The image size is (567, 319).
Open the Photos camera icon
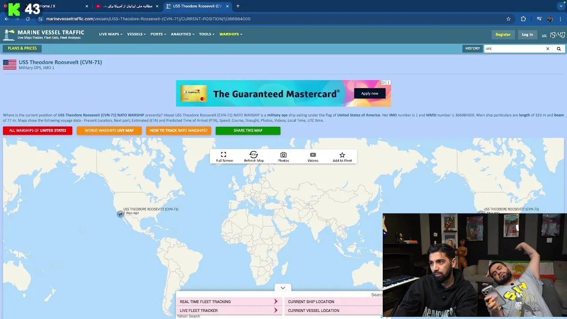point(283,155)
